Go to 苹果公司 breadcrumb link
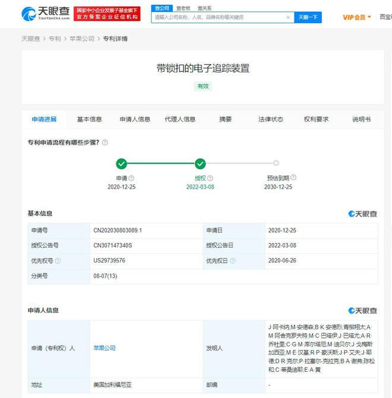The image size is (392, 398). (x=82, y=39)
